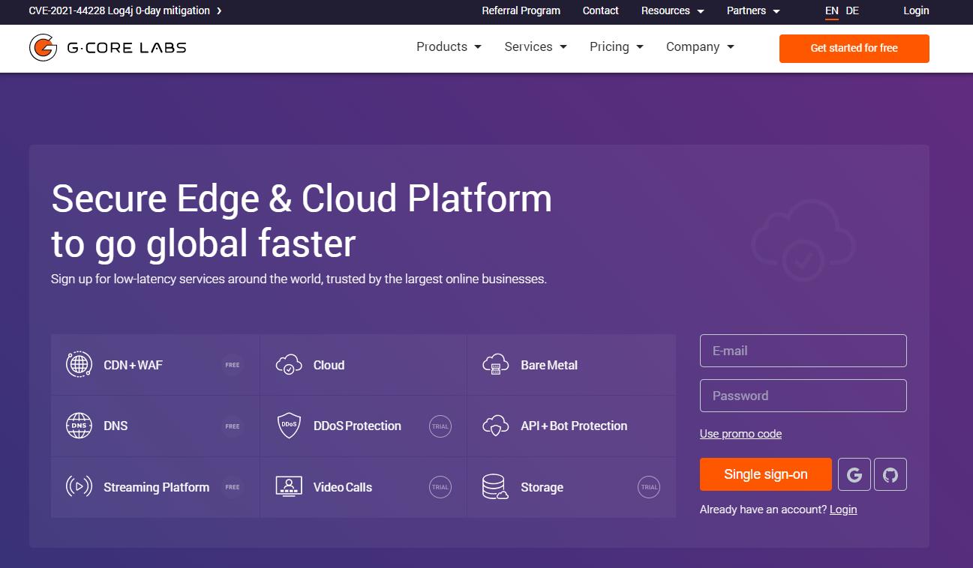
Task: Click the Single sign-on button
Action: [766, 474]
